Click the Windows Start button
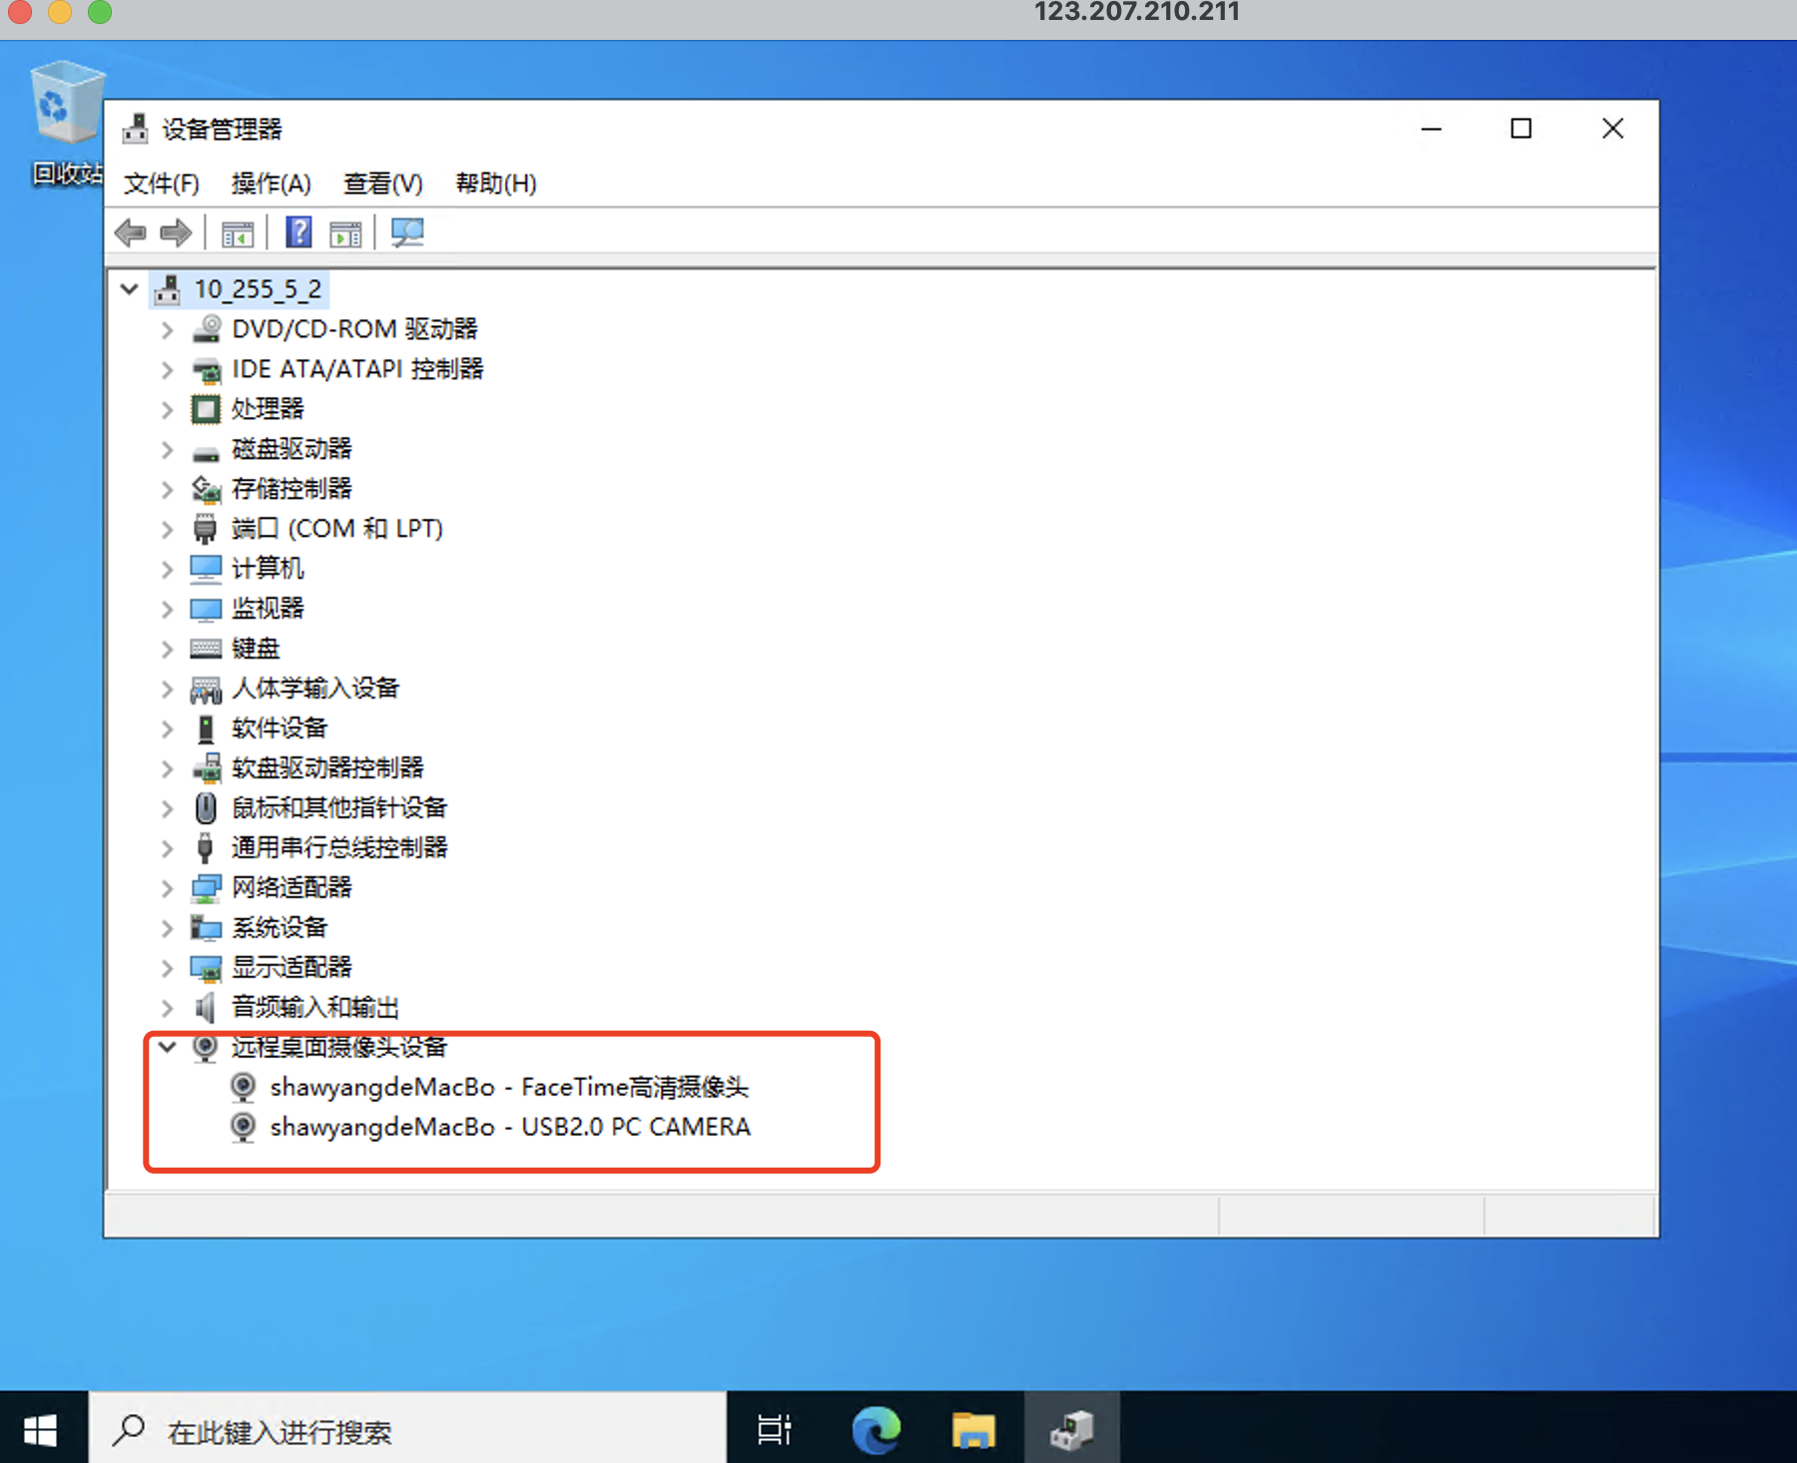The image size is (1797, 1463). click(x=40, y=1430)
